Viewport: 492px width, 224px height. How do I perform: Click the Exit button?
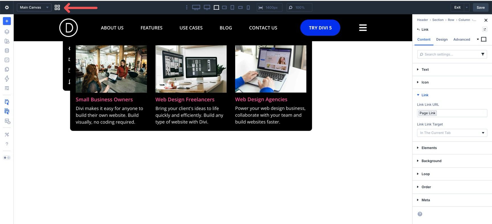(x=457, y=7)
